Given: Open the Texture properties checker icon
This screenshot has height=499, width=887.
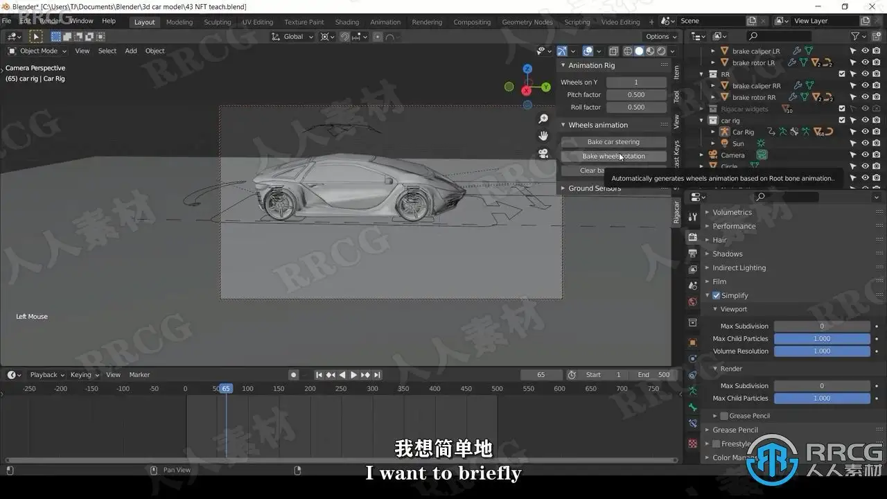Looking at the screenshot, I should pos(692,443).
